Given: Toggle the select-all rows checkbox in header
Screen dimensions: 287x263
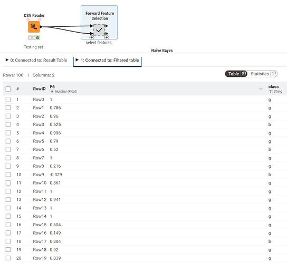Looking at the screenshot, I should pyautogui.click(x=8, y=89).
